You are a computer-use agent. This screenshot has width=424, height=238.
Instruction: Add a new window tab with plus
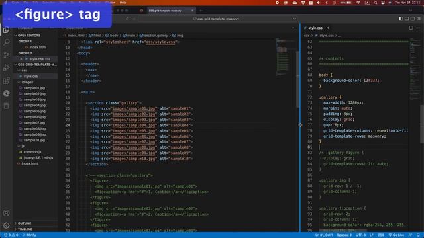[x=201, y=11]
